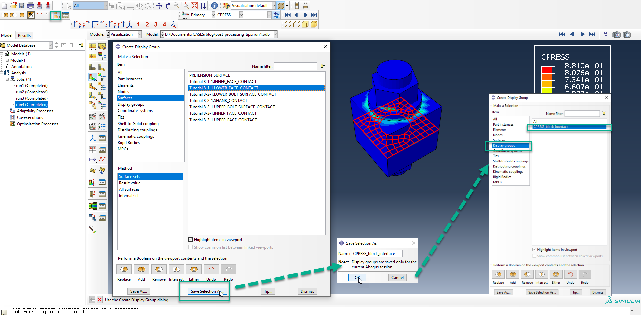Select Display groups in Item list

click(x=131, y=104)
